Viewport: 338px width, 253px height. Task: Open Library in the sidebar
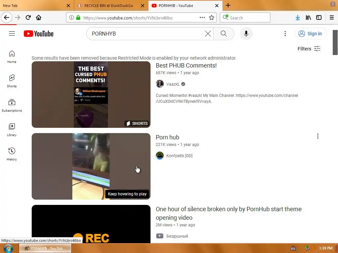tap(12, 130)
